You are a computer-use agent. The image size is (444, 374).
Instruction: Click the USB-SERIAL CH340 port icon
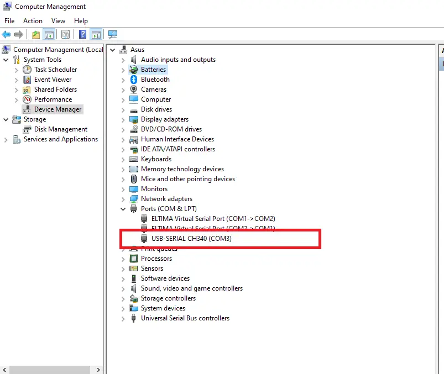coord(144,239)
